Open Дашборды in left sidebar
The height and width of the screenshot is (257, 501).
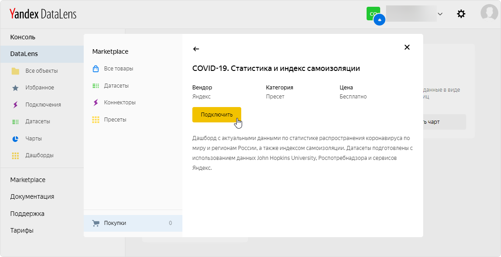click(x=39, y=155)
